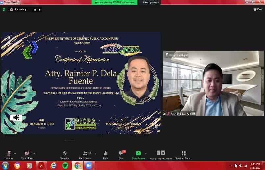This screenshot has height=170, width=265.
Task: Click the volume icon in system tray
Action: (x=240, y=166)
